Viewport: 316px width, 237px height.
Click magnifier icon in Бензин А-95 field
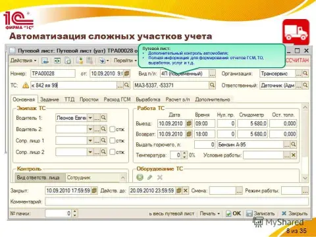293,145
